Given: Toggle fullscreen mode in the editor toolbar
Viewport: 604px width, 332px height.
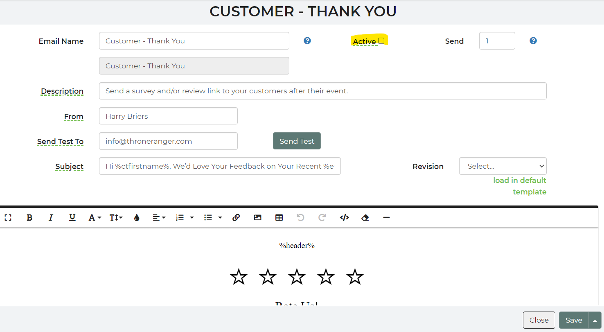Looking at the screenshot, I should click(8, 218).
